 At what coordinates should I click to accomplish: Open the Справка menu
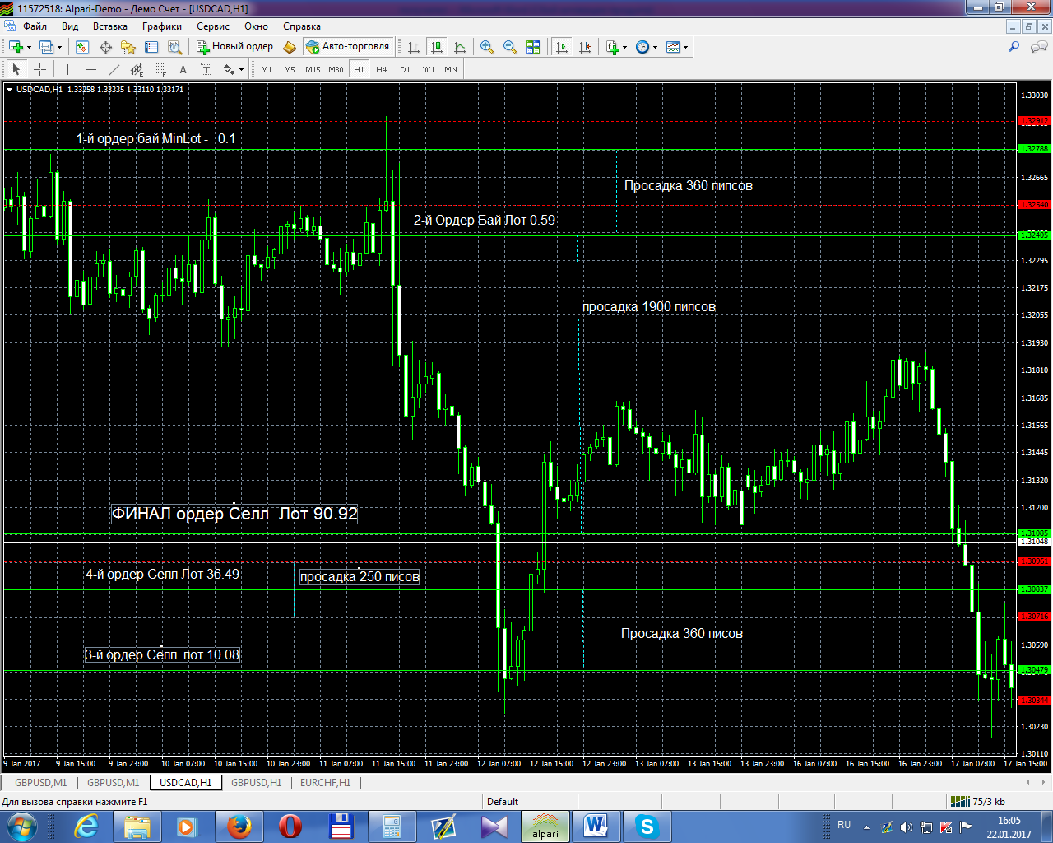302,26
